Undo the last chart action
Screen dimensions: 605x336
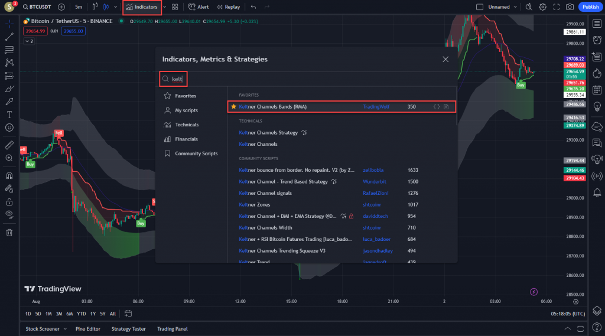coord(253,7)
